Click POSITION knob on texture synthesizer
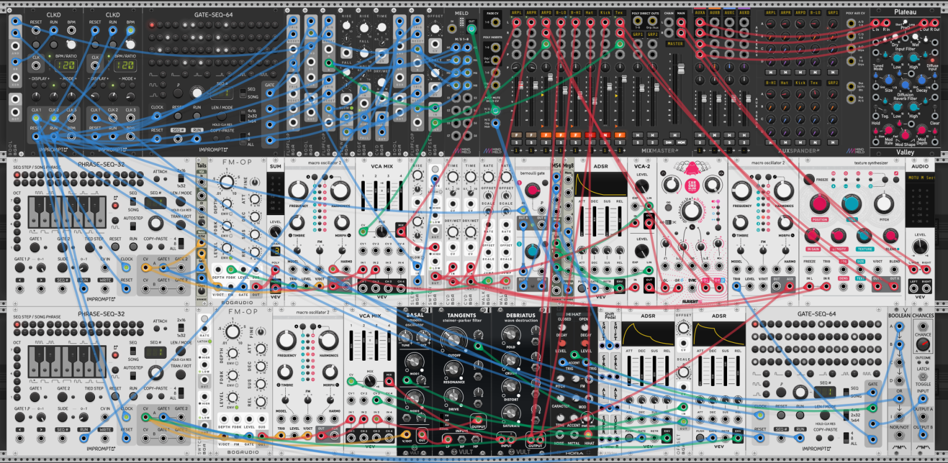This screenshot has width=948, height=463. tap(820, 203)
